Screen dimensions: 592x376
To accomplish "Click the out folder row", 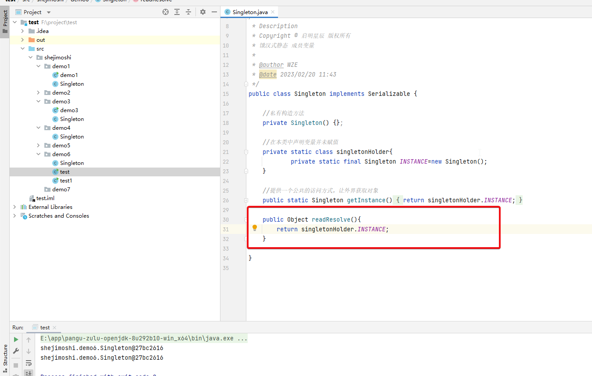I will (115, 40).
